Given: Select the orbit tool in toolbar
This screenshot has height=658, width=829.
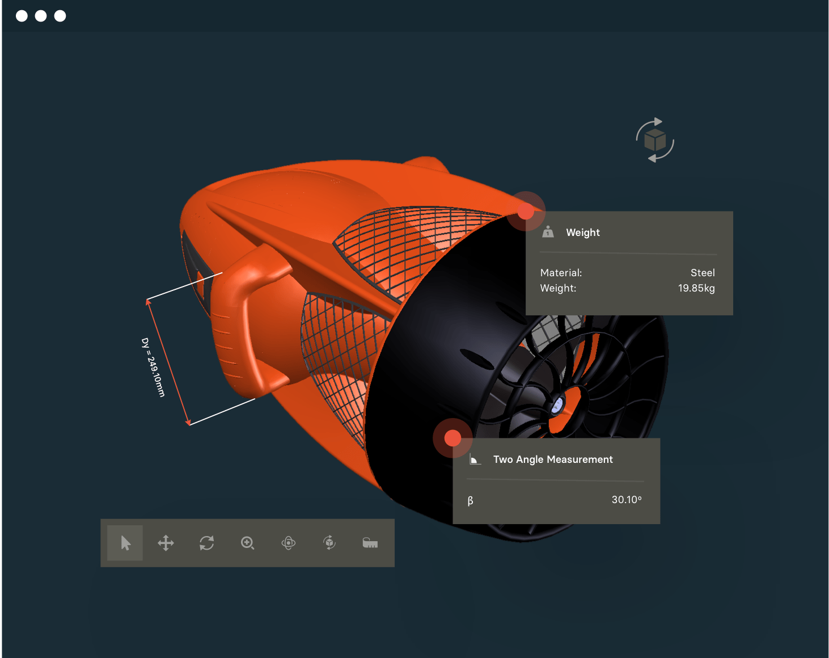Looking at the screenshot, I should coord(288,543).
